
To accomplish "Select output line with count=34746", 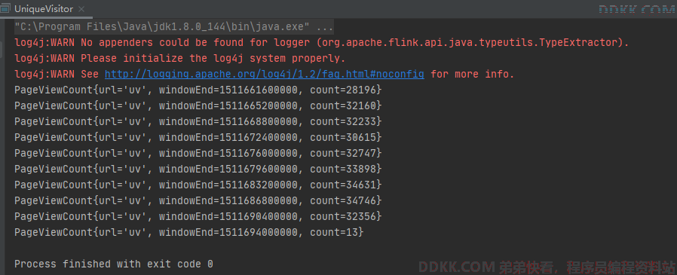I will point(198,200).
